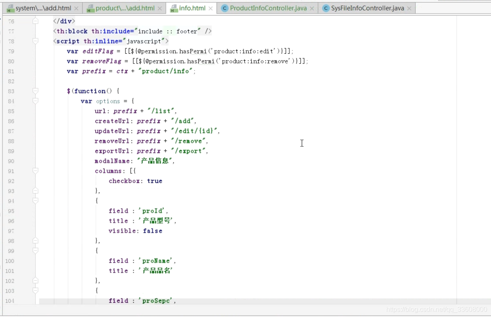The width and height of the screenshot is (491, 317).
Task: Switch to the system\...\add.html tab
Action: click(43, 8)
